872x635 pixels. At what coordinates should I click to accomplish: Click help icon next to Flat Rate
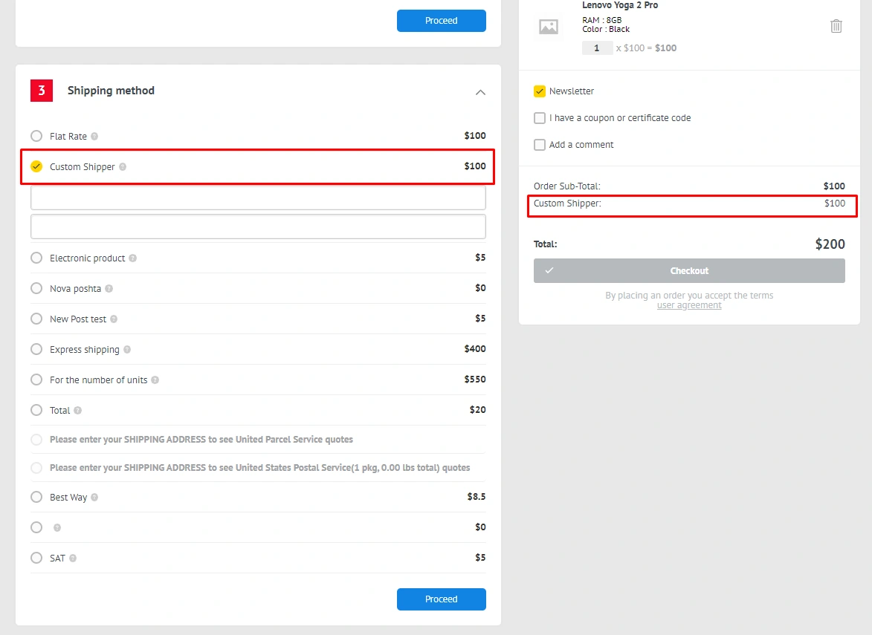94,137
